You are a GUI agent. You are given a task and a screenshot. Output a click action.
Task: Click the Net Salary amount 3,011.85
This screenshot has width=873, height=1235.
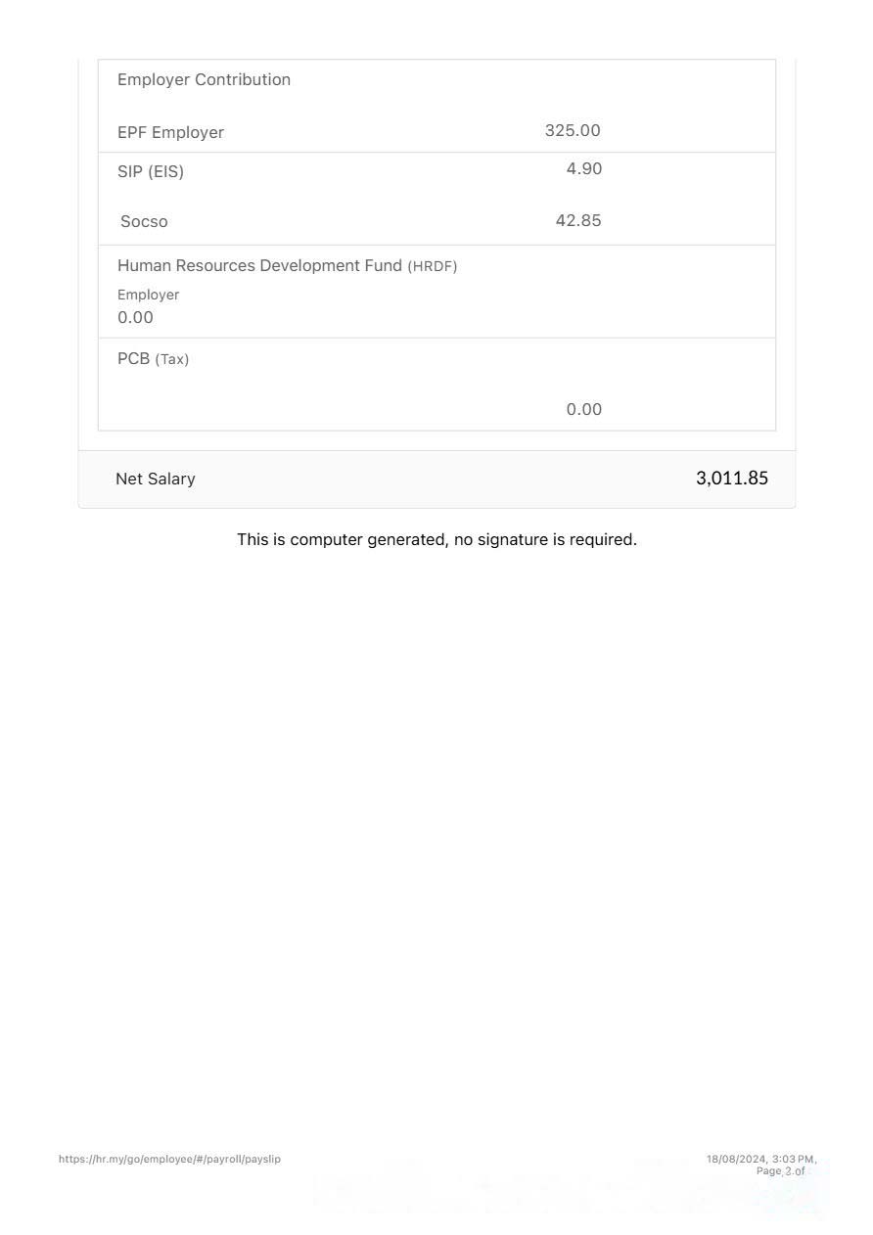pyautogui.click(x=731, y=479)
